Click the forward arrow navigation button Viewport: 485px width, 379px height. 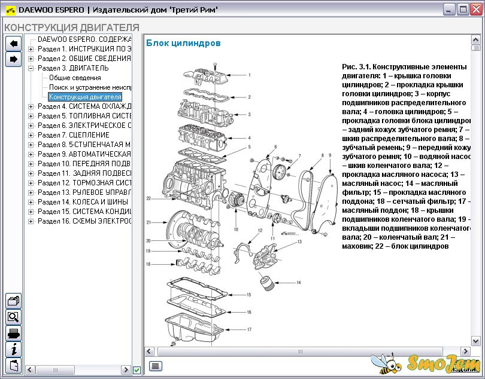point(13,59)
